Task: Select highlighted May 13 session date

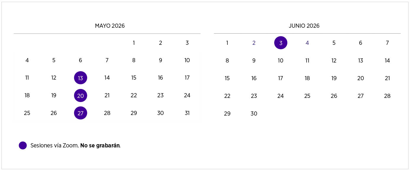Action: (80, 78)
